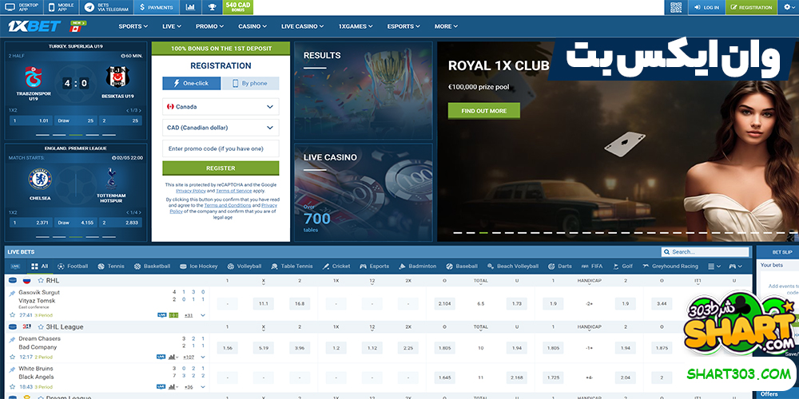Pin the Dream Chasers match

click(12, 339)
